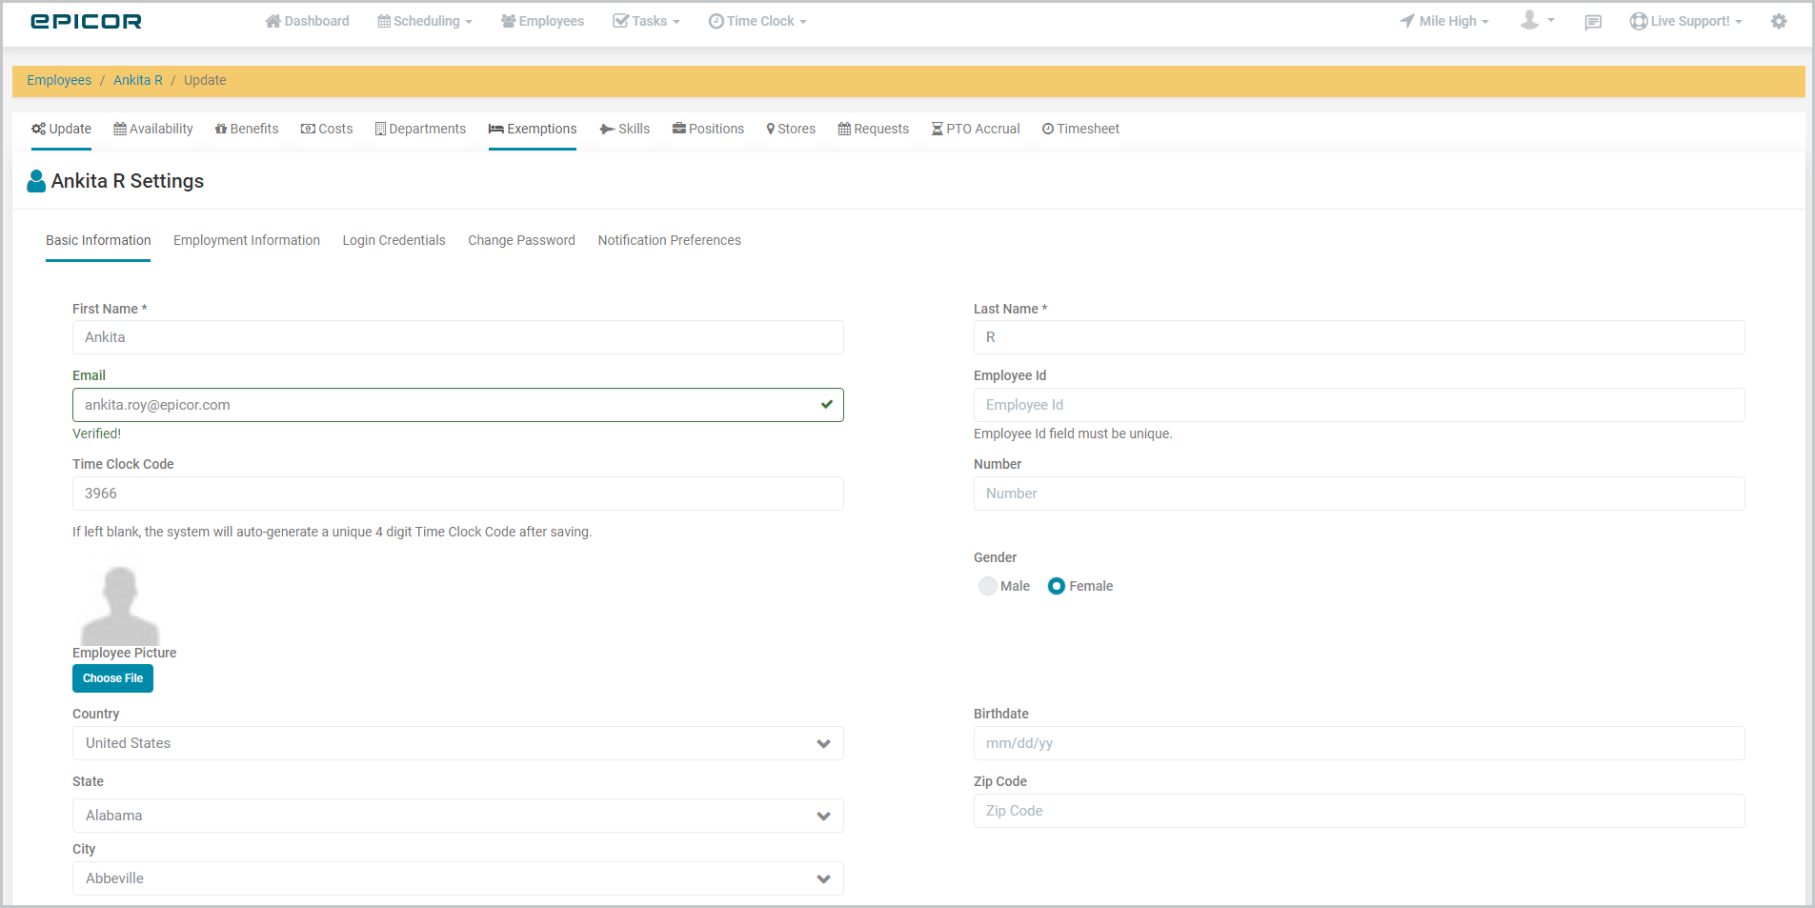Click the Availability calendar icon
Image resolution: width=1815 pixels, height=908 pixels.
coord(120,129)
